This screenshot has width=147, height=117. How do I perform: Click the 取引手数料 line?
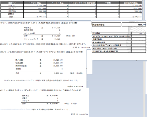pyautogui.click(x=28, y=30)
